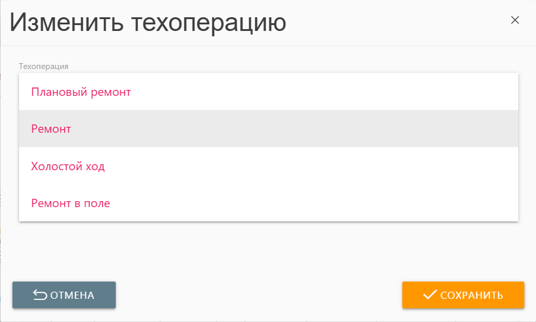Confirm with the orange Сохранить button

[x=463, y=295]
